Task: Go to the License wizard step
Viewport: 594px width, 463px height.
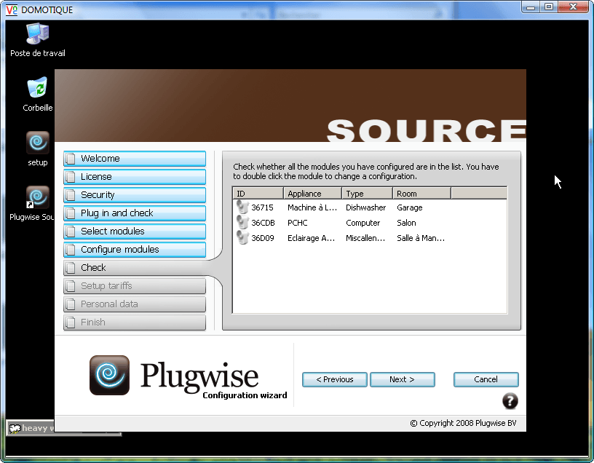Action: point(135,177)
